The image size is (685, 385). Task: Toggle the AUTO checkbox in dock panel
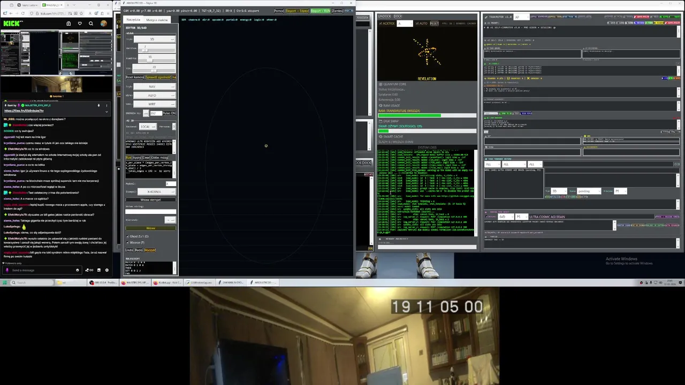point(417,24)
